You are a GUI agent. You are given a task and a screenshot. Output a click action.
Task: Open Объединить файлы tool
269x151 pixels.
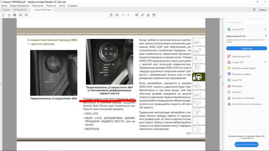click(241, 74)
